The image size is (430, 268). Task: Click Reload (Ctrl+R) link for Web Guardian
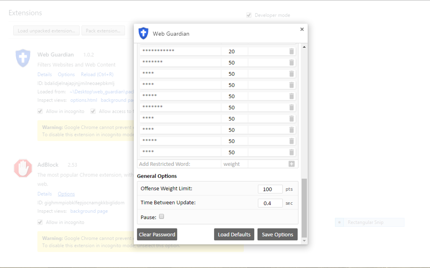click(x=97, y=74)
